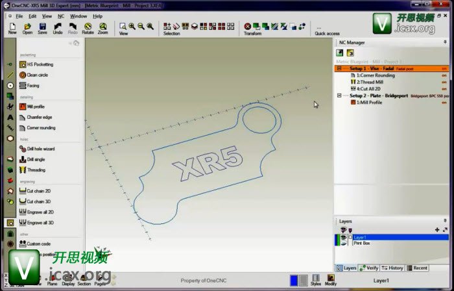Toggle 'on' for 2:Thread Mill
Viewport: 454px width, 291px height.
(444, 82)
